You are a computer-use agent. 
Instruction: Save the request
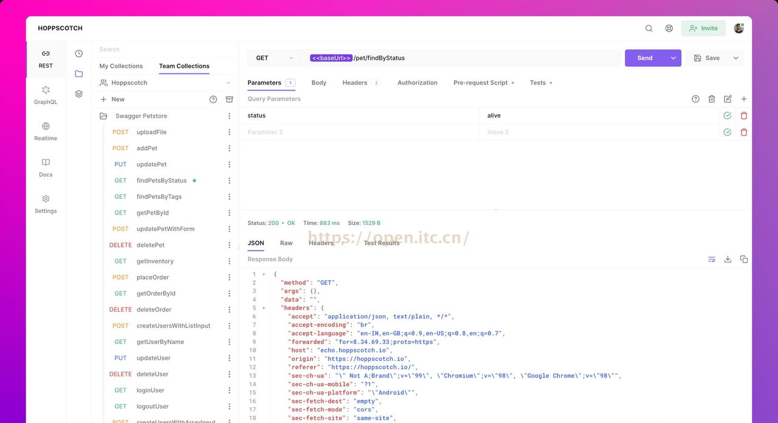[707, 58]
